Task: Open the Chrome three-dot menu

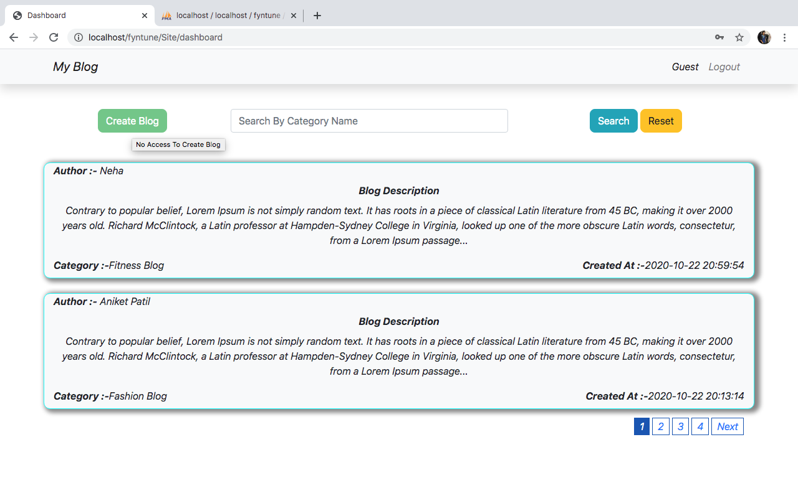Action: pos(785,37)
